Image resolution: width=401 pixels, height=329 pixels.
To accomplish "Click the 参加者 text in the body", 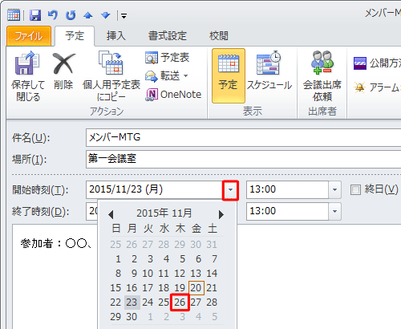I will pyautogui.click(x=37, y=243).
